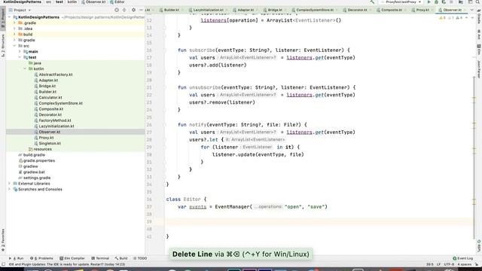
Task: Start debugging with the bug icon
Action: pyautogui.click(x=437, y=2)
